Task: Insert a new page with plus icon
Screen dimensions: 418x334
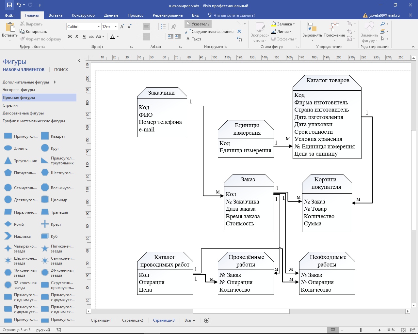Action: point(206,320)
